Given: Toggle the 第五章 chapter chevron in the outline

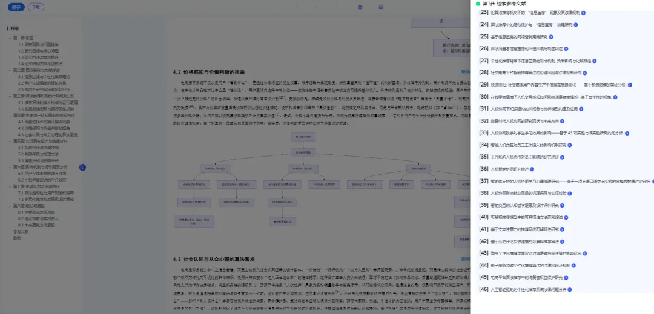Looking at the screenshot, I should [10, 141].
